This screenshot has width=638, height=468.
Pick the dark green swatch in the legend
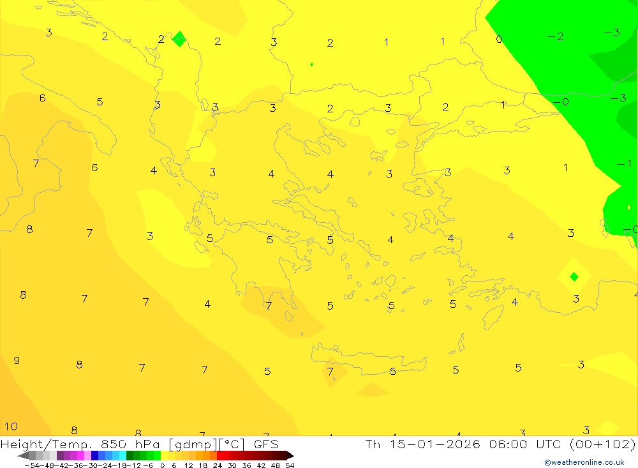[130, 455]
